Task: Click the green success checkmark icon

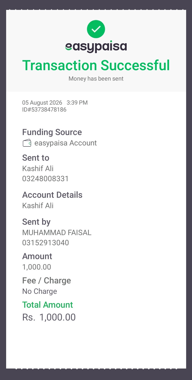Action: tap(96, 29)
